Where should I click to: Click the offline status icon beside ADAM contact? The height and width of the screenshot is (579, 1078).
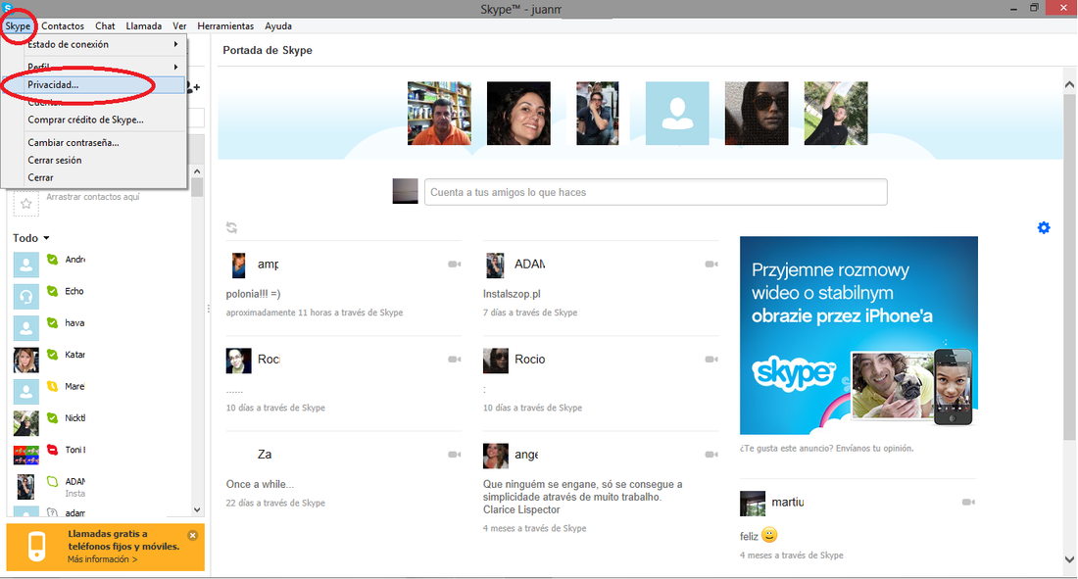tap(52, 481)
